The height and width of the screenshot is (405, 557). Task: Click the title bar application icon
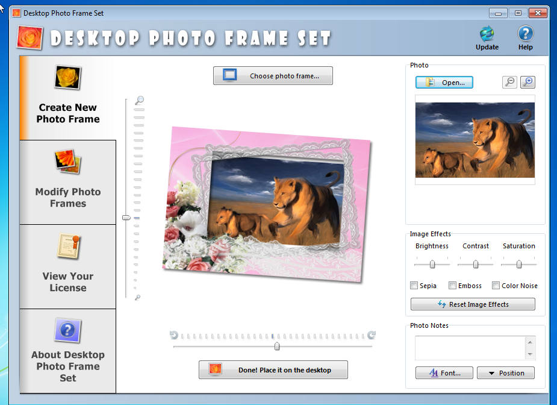[x=16, y=13]
